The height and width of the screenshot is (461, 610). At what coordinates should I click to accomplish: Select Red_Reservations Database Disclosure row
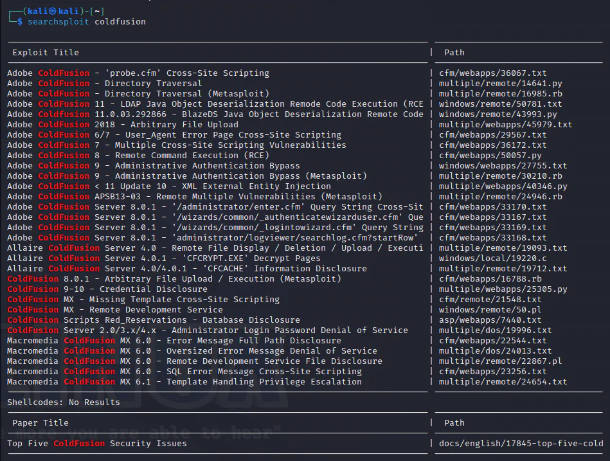click(154, 321)
